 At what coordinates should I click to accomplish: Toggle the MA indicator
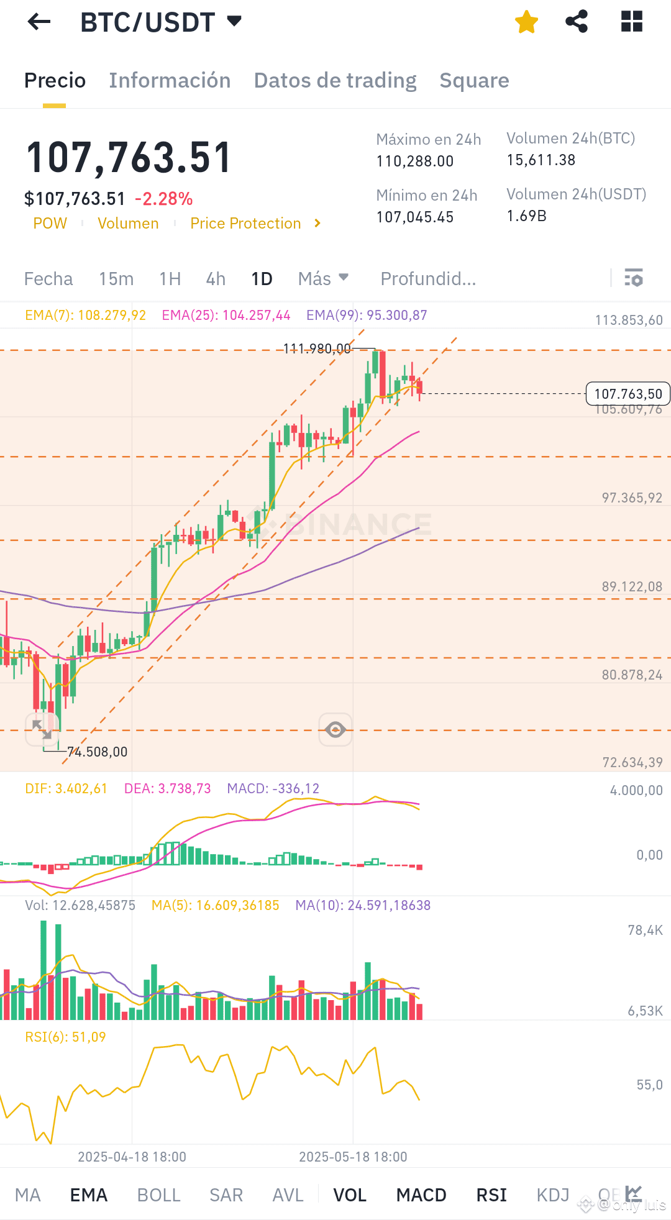pyautogui.click(x=28, y=1195)
